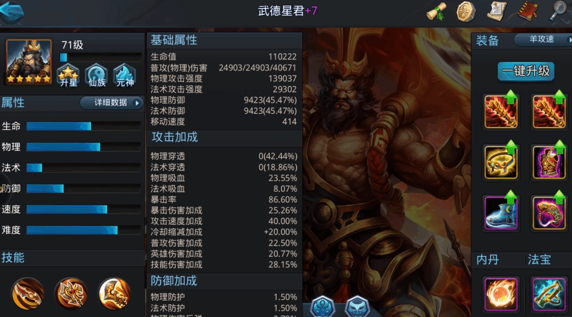572x317 pixels.
Task: Select the blue boots equipment slot
Action: tap(501, 213)
